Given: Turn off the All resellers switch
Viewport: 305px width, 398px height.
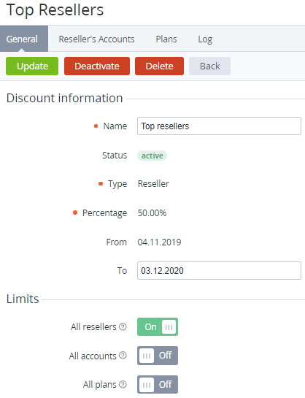Looking at the screenshot, I should click(x=158, y=326).
